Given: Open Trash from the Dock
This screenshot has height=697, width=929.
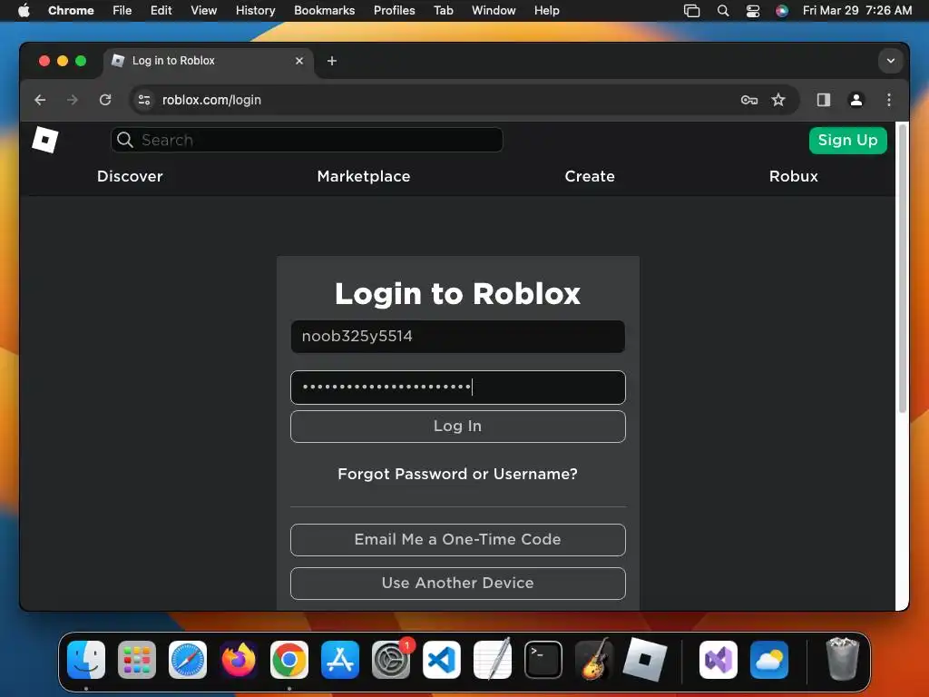Looking at the screenshot, I should coord(842,660).
